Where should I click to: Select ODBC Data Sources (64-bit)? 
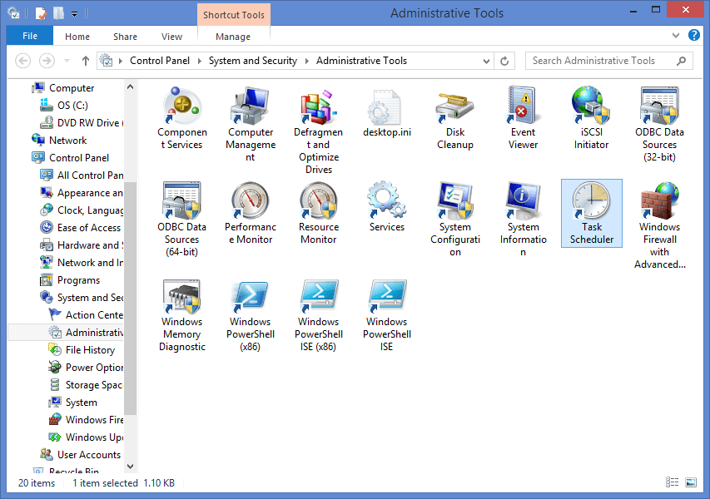coord(182,220)
